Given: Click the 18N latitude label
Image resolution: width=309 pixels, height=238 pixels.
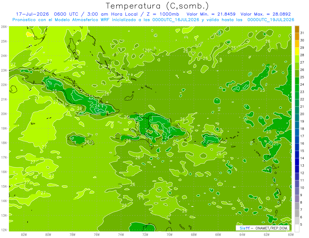Looking at the screenshot, I should point(4,143).
